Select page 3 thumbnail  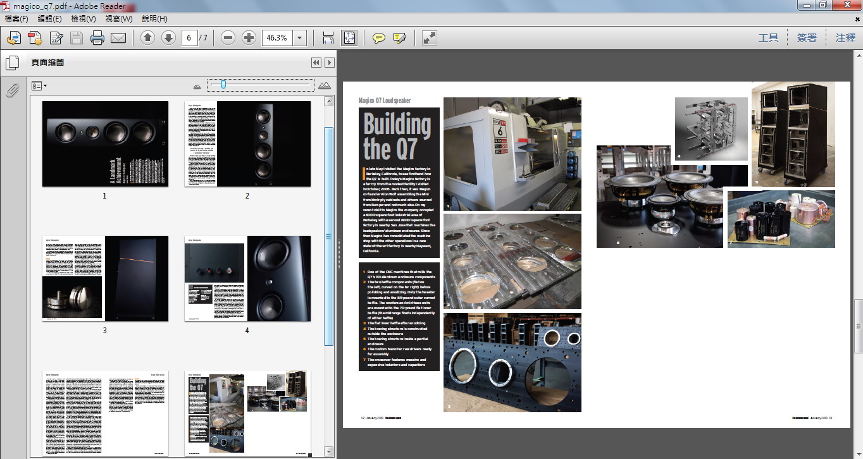point(105,278)
